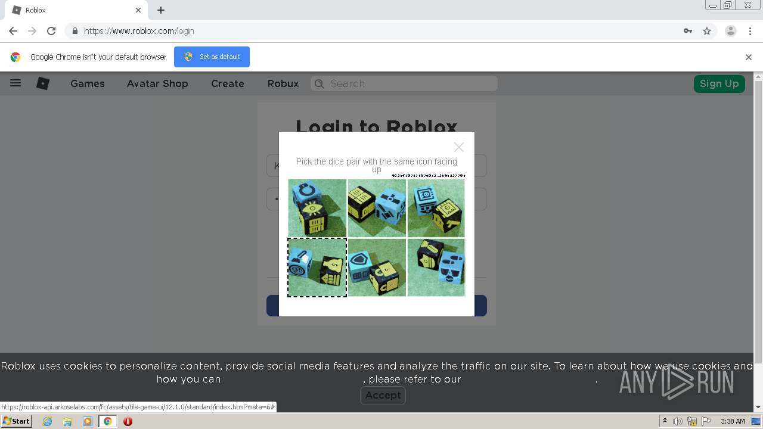Screen dimensions: 763x429
Task: Pick the top-middle dice tile
Action: pyautogui.click(x=377, y=208)
